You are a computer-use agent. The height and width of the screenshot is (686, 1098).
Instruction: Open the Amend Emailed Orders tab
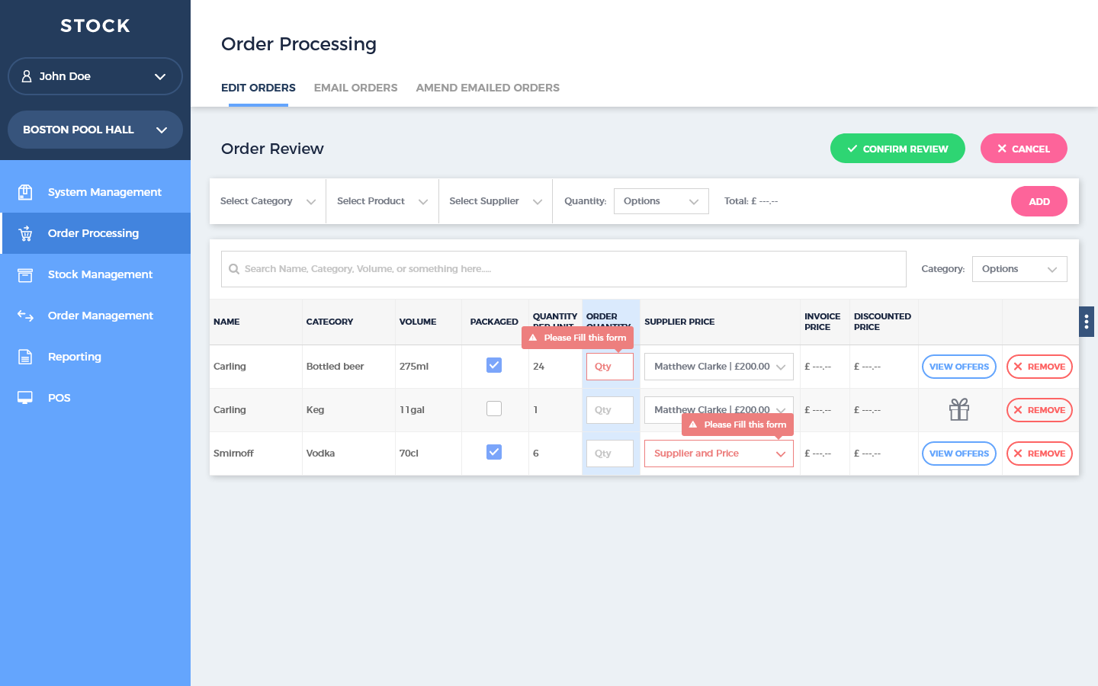click(x=487, y=88)
